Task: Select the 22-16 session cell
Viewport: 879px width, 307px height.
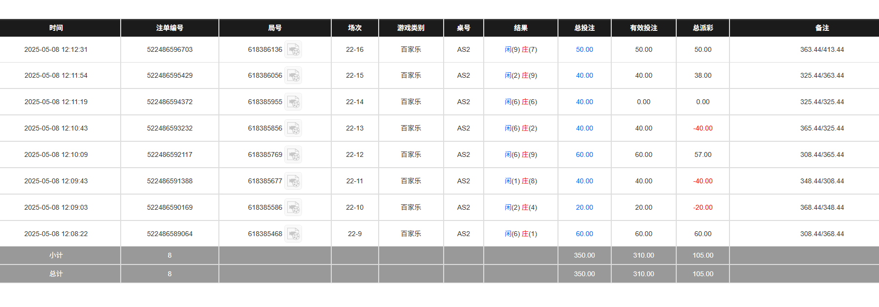Action: tap(355, 49)
